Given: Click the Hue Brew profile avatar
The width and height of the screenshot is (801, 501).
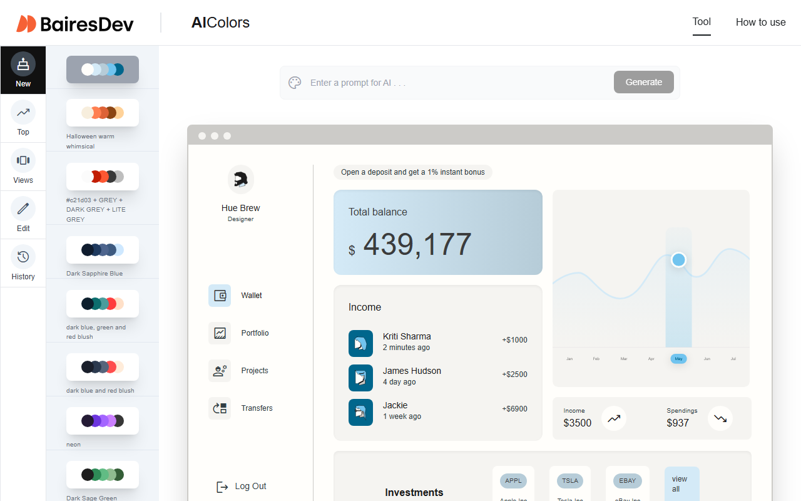Looking at the screenshot, I should point(241,179).
